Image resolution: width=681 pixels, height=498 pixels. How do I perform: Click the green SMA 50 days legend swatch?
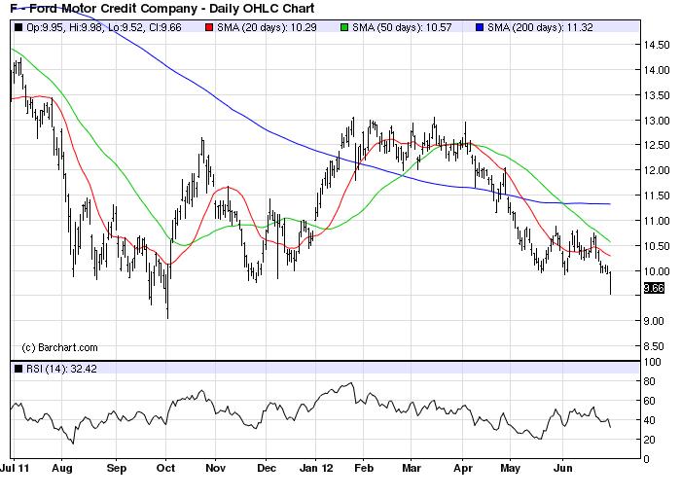pyautogui.click(x=345, y=27)
